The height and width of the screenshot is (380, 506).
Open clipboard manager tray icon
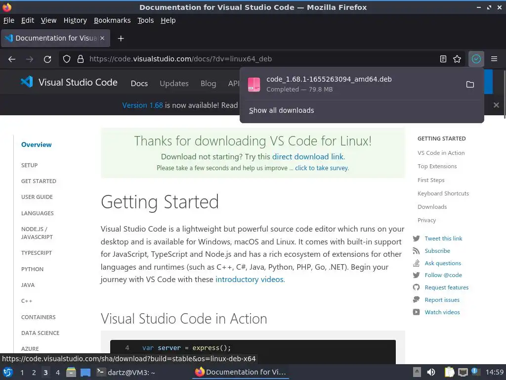[x=449, y=372]
